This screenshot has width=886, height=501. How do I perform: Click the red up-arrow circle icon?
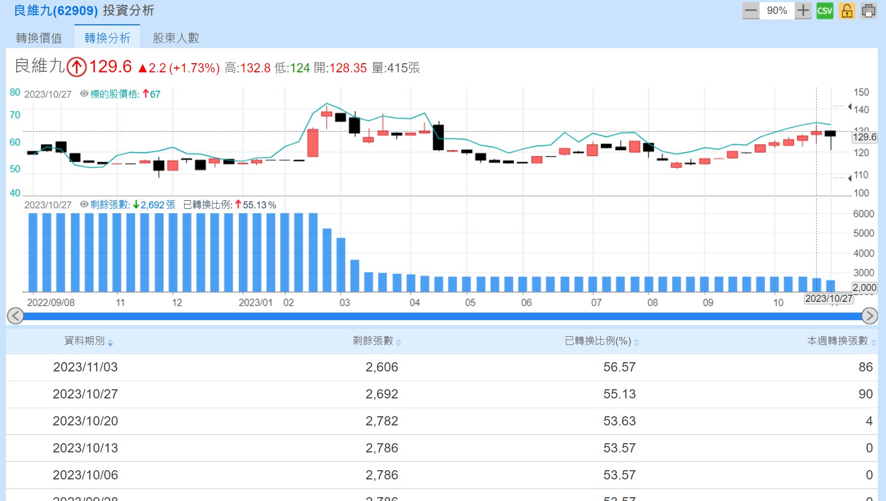point(77,67)
